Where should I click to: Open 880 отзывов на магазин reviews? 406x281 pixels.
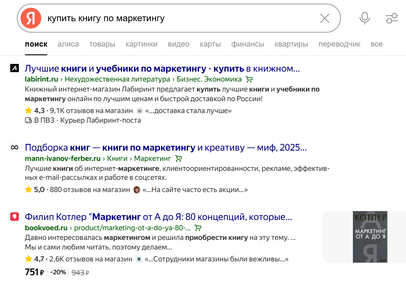[x=90, y=190]
